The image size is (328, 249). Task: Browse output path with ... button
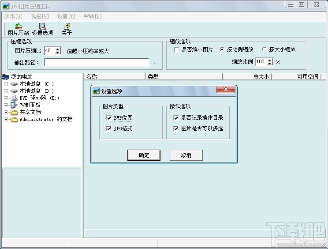tap(155, 63)
